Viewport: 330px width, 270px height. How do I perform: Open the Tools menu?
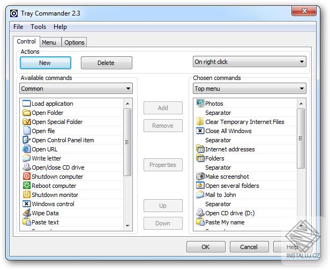39,27
